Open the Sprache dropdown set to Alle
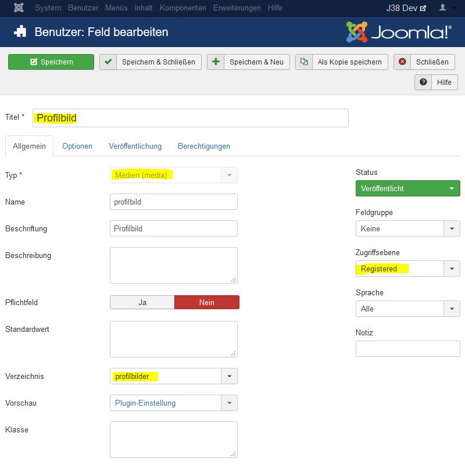465x476 pixels. click(452, 309)
